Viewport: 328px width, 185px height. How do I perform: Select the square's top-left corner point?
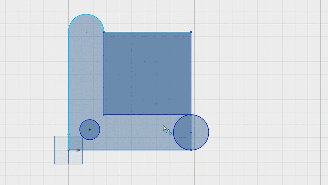click(104, 32)
